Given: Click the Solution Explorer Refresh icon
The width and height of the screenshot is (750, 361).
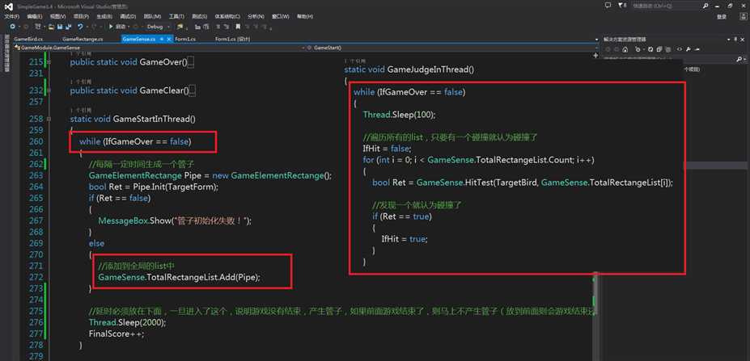Looking at the screenshot, I should [650, 49].
